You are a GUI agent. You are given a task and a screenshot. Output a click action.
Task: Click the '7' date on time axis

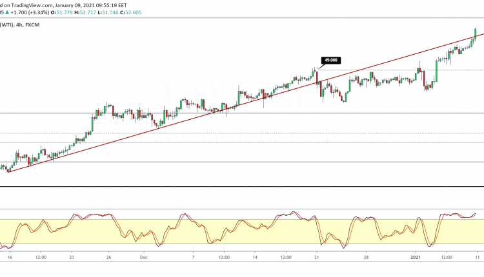pos(192,256)
